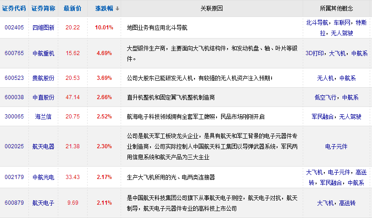The image size is (372, 218).
Task: Open stock 四维图新
Action: click(44, 28)
